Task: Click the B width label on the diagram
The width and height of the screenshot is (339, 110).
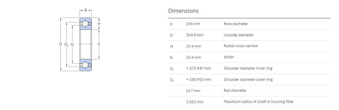Action: point(86,10)
